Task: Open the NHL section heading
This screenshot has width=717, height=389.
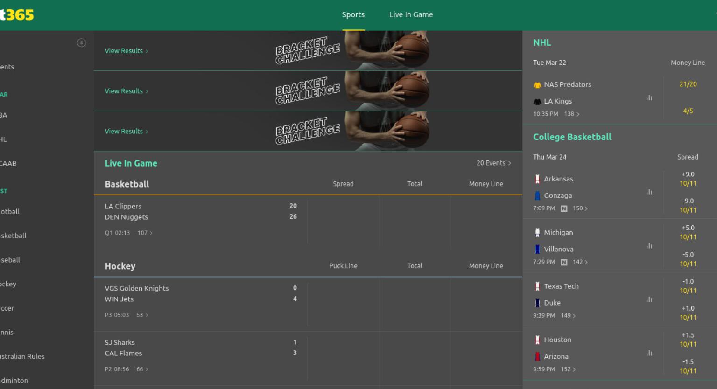Action: (x=542, y=42)
